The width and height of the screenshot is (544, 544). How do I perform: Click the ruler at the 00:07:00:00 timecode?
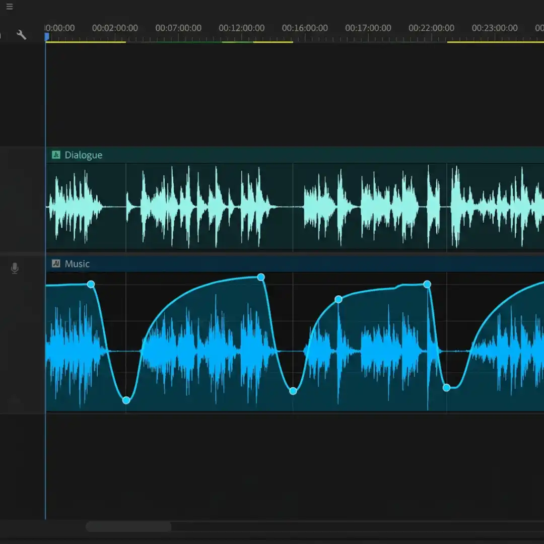(x=178, y=28)
